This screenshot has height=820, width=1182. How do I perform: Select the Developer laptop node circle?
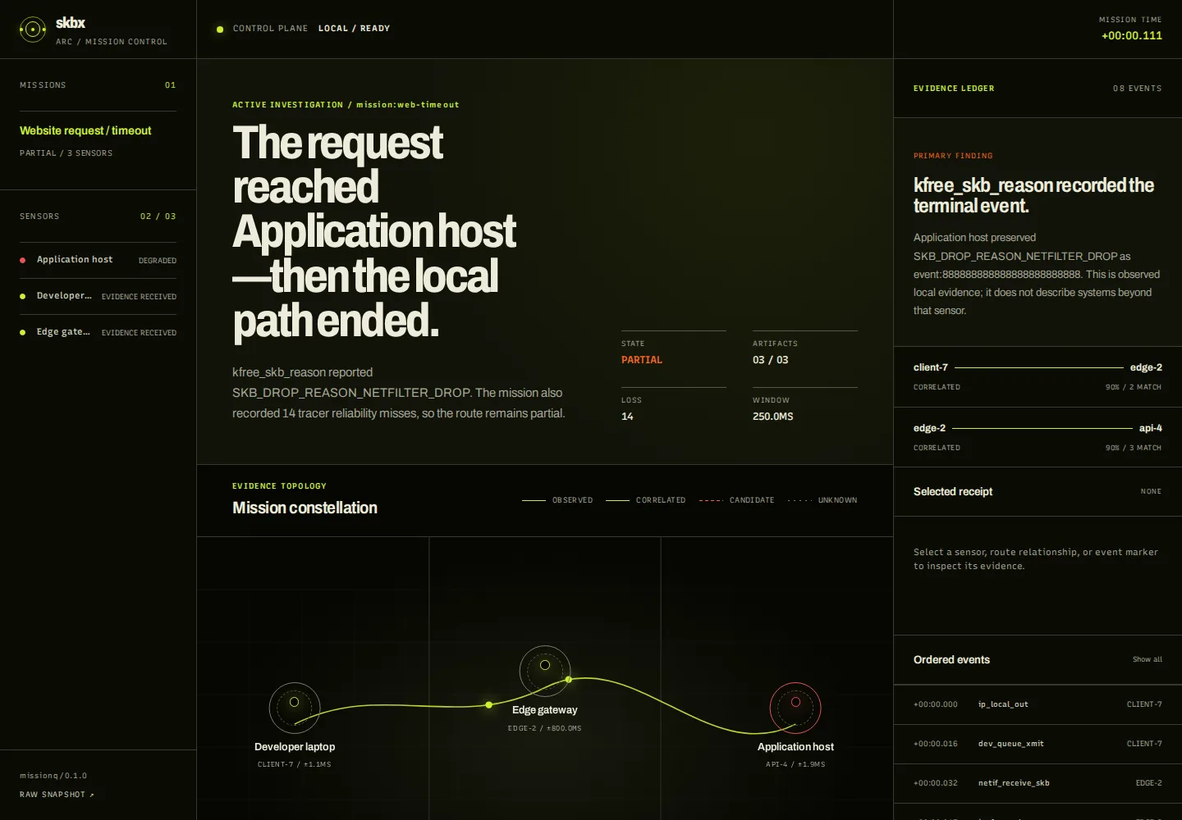pos(295,708)
